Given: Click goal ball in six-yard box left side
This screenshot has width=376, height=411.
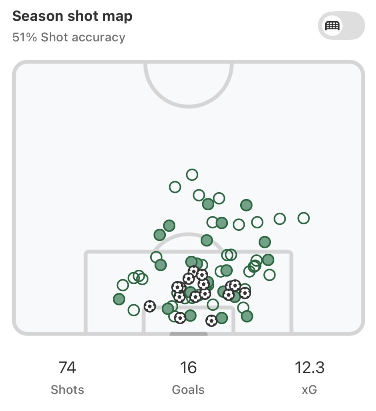Looking at the screenshot, I should click(180, 318).
